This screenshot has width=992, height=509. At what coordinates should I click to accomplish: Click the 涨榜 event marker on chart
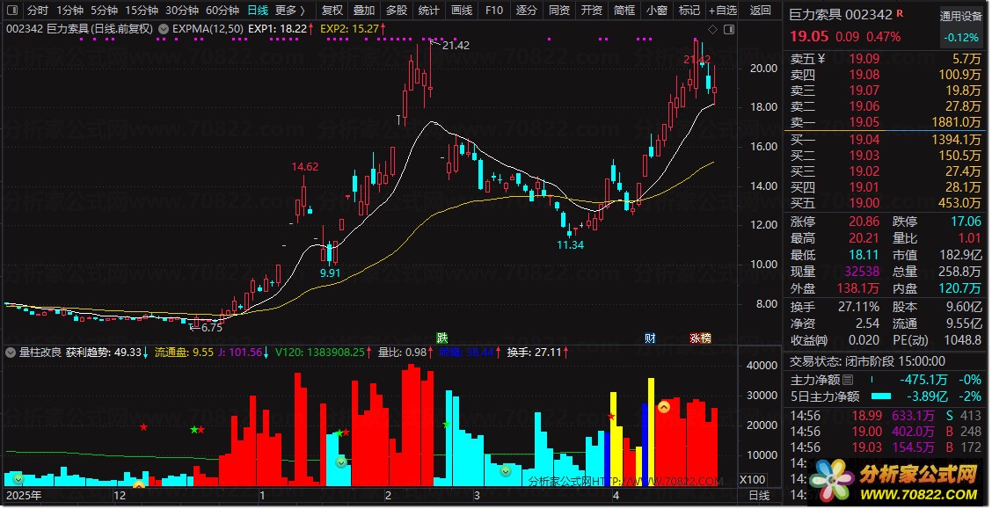pyautogui.click(x=700, y=338)
